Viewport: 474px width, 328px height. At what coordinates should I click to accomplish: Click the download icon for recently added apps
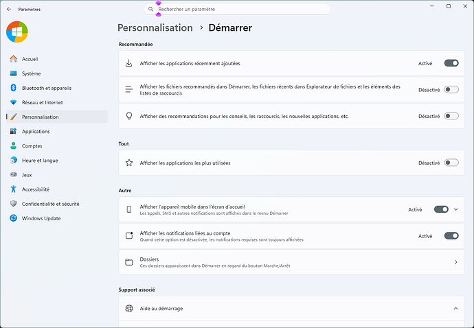tap(128, 63)
